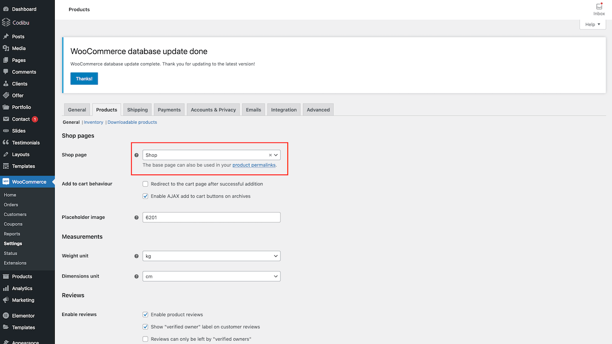Screen dimensions: 612x344
Task: Click the Codibu theme icon
Action: pos(6,22)
